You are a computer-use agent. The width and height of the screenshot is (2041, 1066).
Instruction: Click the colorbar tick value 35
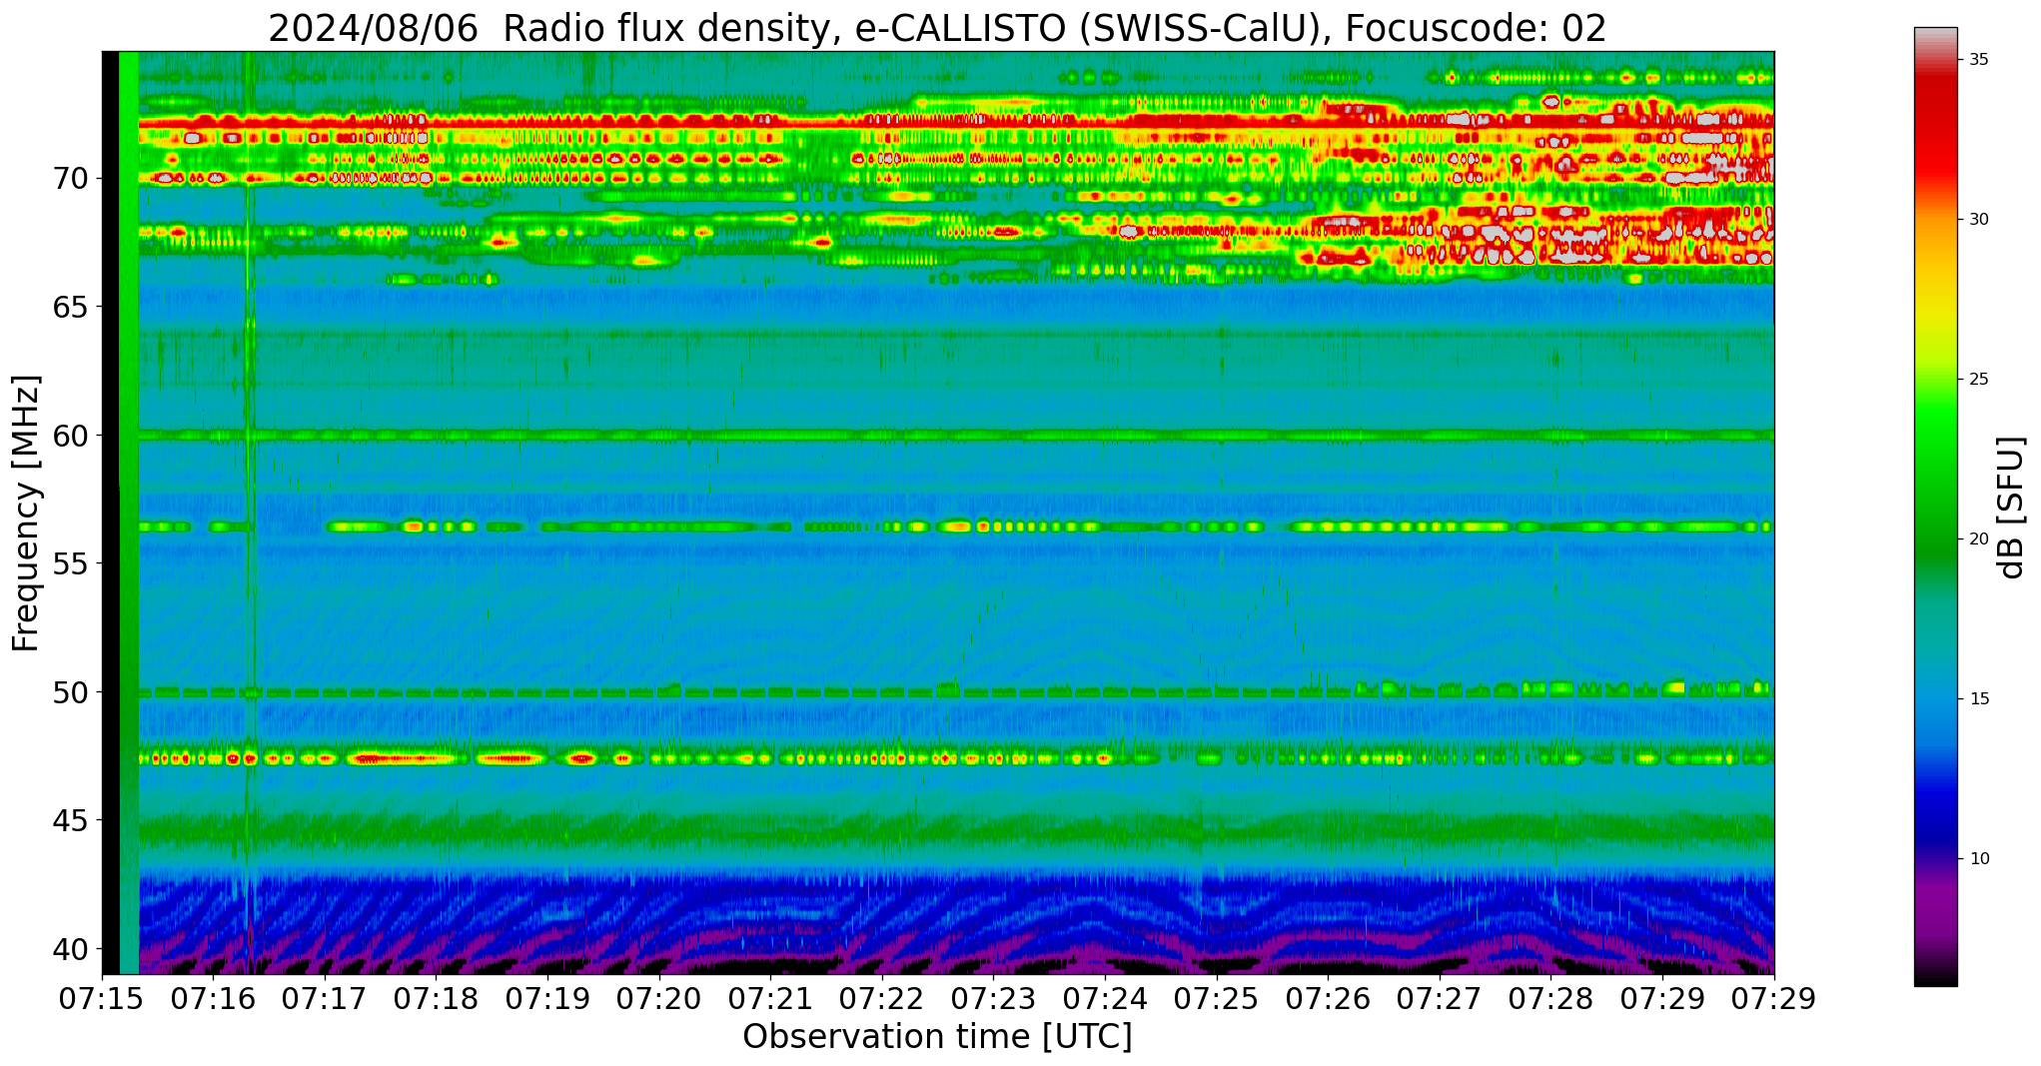tap(1978, 60)
